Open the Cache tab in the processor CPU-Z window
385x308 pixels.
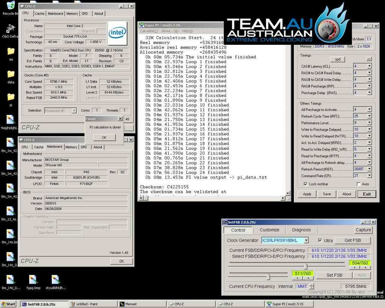tap(39, 14)
